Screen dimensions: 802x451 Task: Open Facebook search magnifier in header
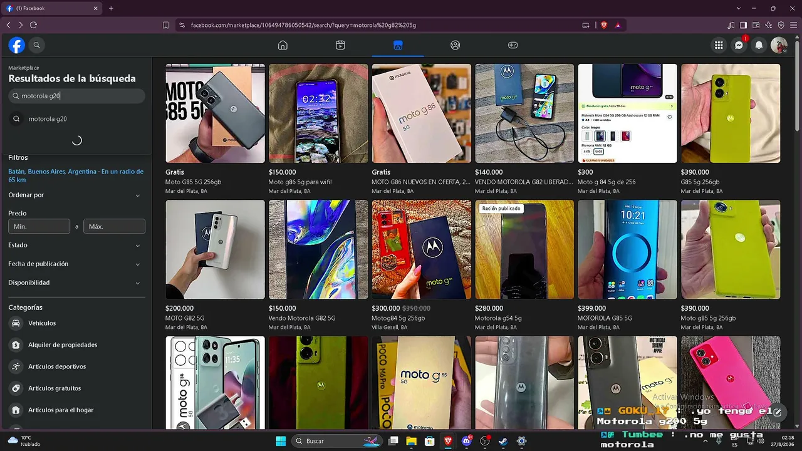[37, 45]
